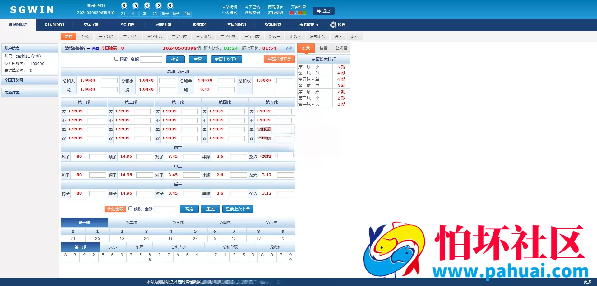Viewport: 597px width, 286px height.
Task: Open the 个人资讯 link
Action: (229, 13)
